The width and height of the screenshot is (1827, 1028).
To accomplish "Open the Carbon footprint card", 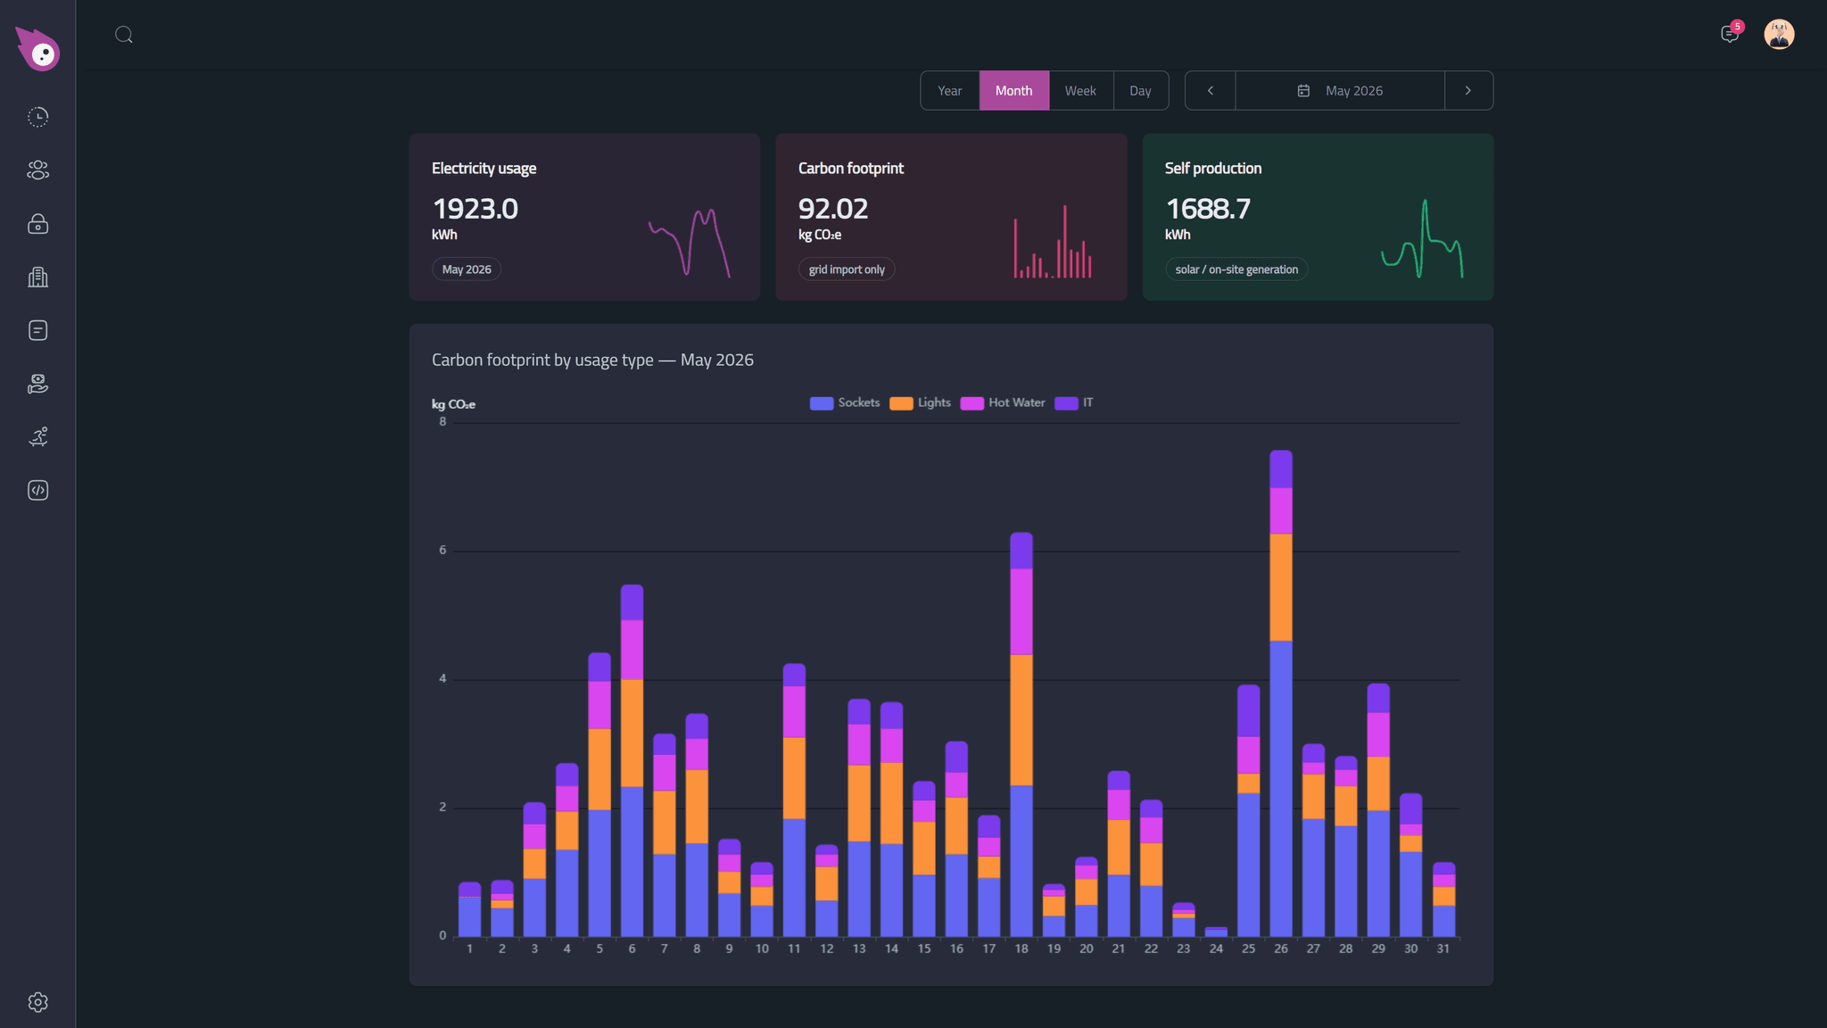I will pyautogui.click(x=951, y=217).
